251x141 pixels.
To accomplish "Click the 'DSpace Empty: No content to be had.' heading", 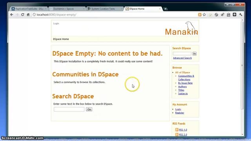I will click(107, 53).
